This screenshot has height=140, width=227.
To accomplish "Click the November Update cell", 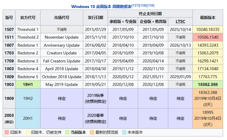I will click(x=62, y=37).
